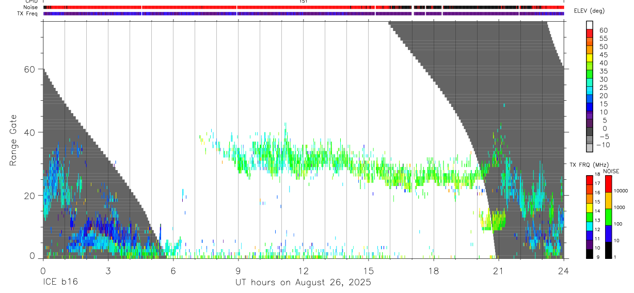Click the ICE b16 radar label

(x=60, y=283)
